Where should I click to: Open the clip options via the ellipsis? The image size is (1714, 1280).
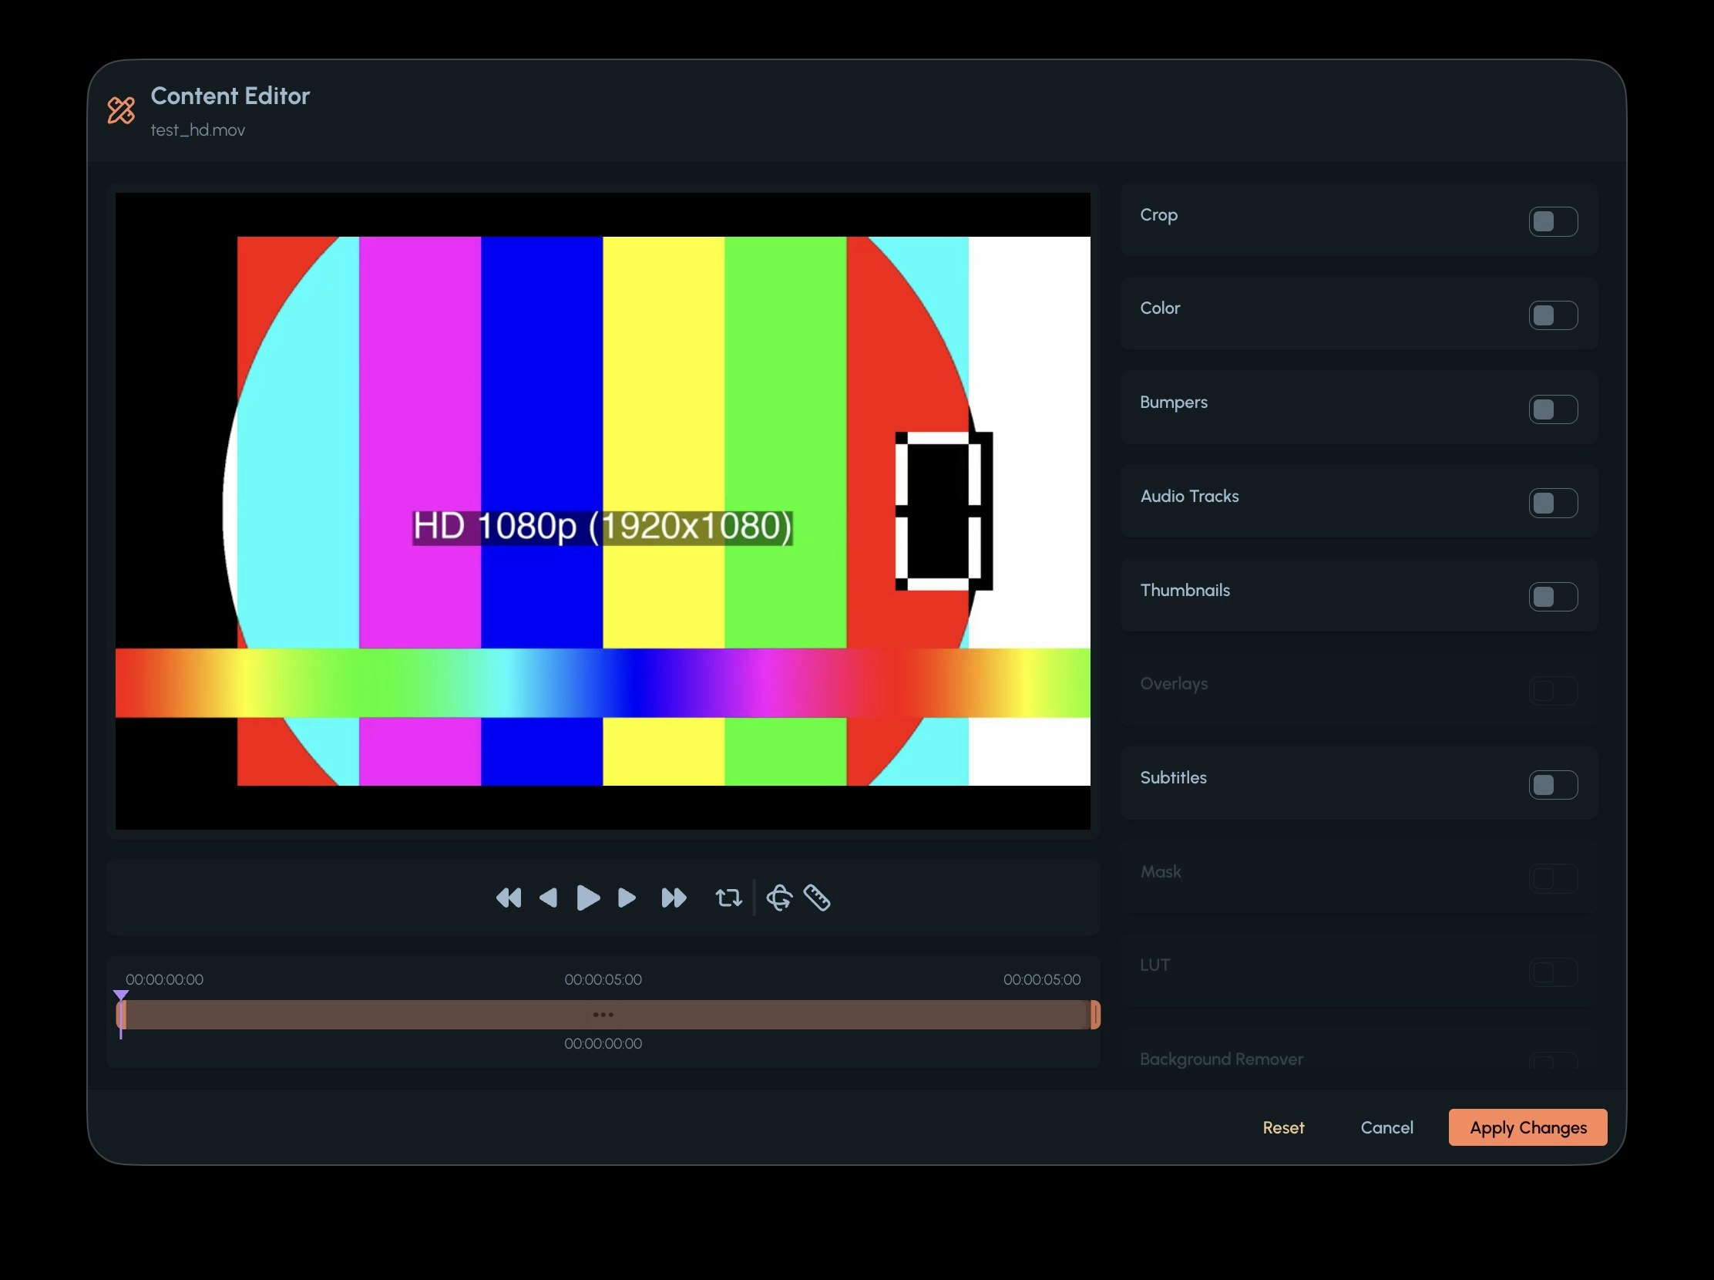tap(603, 1013)
